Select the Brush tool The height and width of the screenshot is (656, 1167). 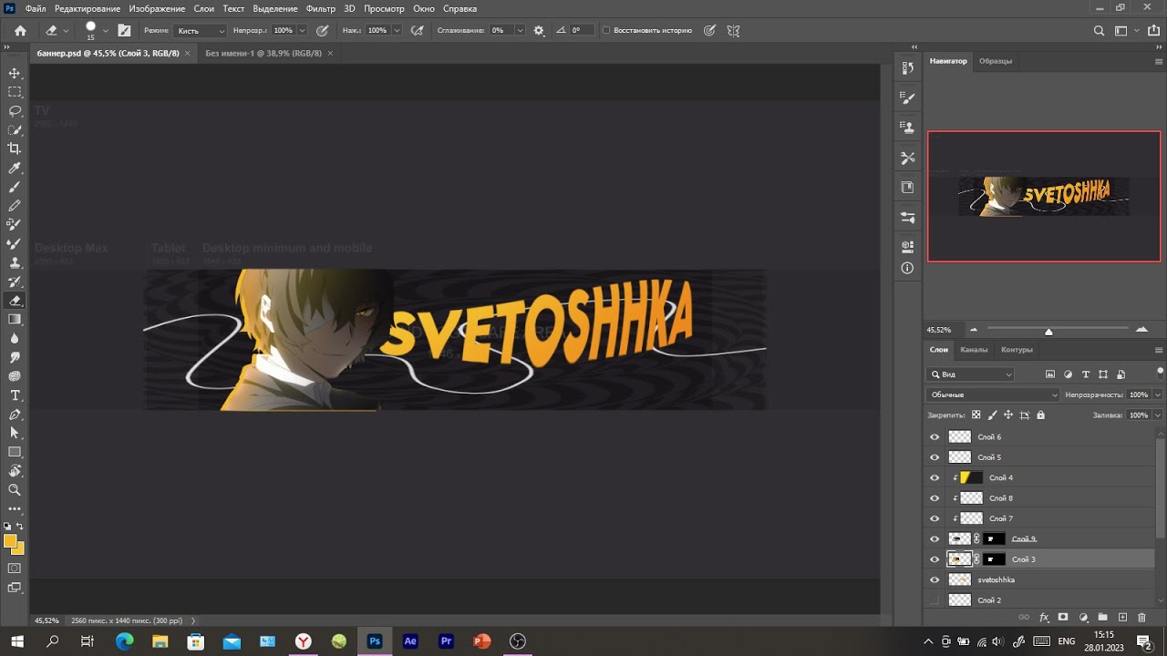tap(15, 187)
